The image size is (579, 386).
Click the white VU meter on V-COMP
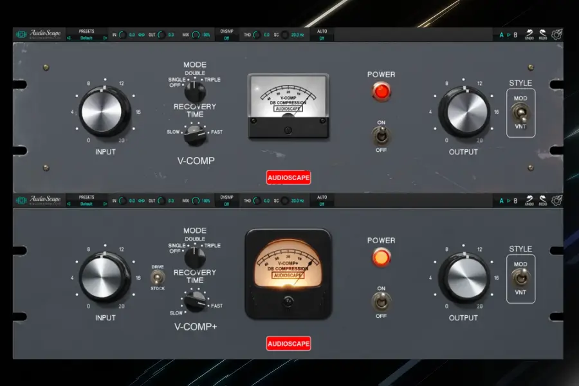click(x=288, y=106)
